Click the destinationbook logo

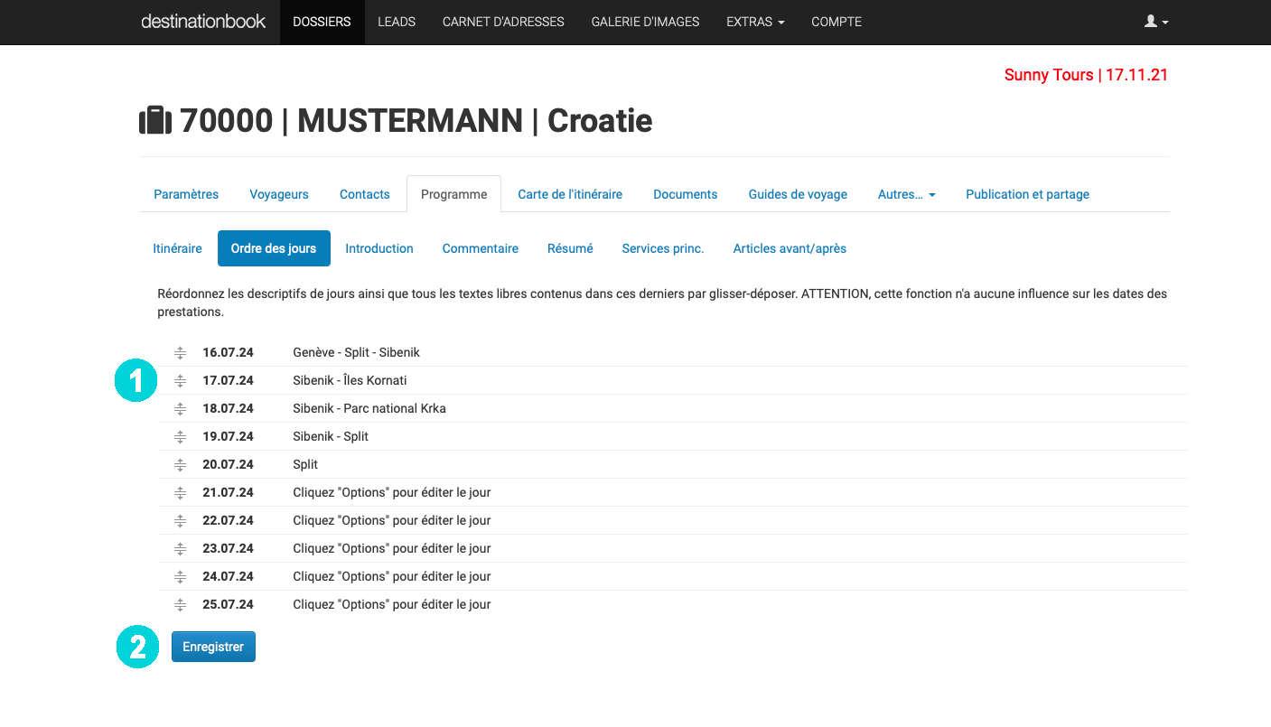203,22
